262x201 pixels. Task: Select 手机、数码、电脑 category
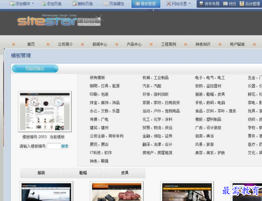(210, 102)
